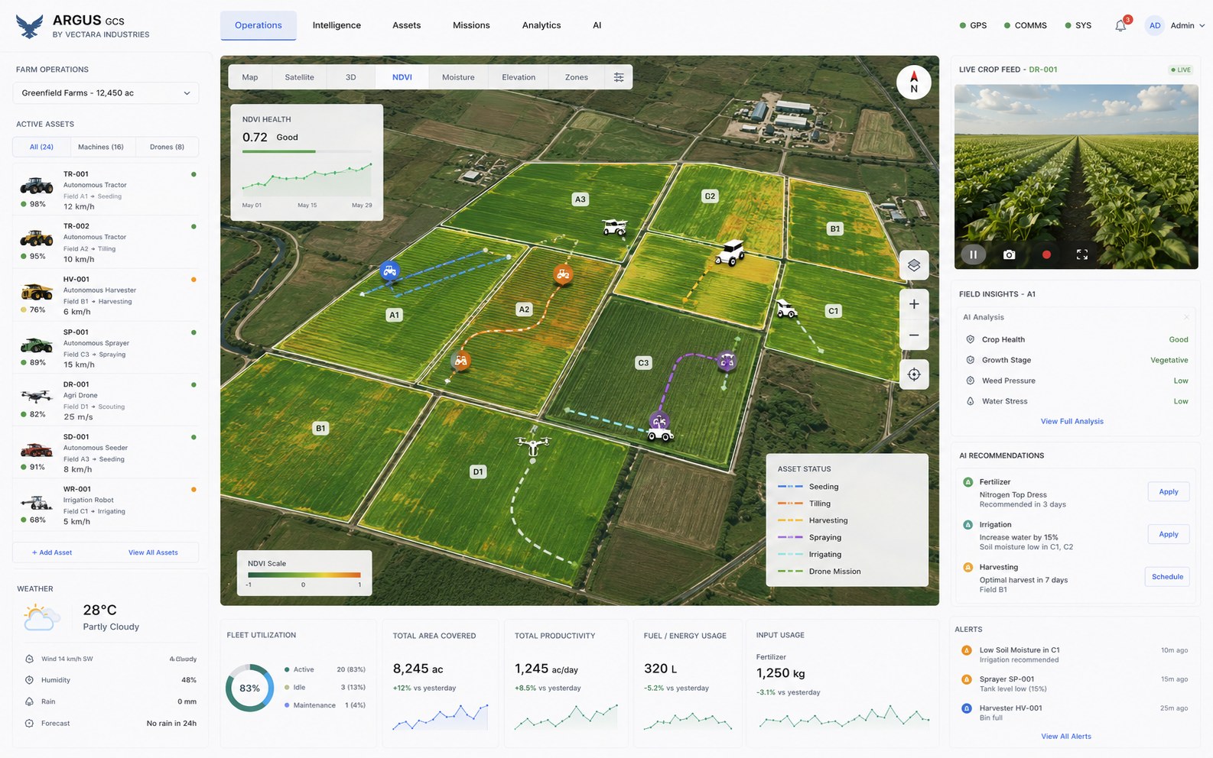This screenshot has width=1213, height=758.
Task: Go to the Operations tab
Action: click(259, 25)
